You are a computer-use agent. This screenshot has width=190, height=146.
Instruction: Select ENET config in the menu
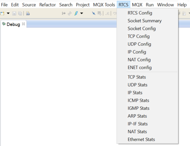click(x=148, y=68)
